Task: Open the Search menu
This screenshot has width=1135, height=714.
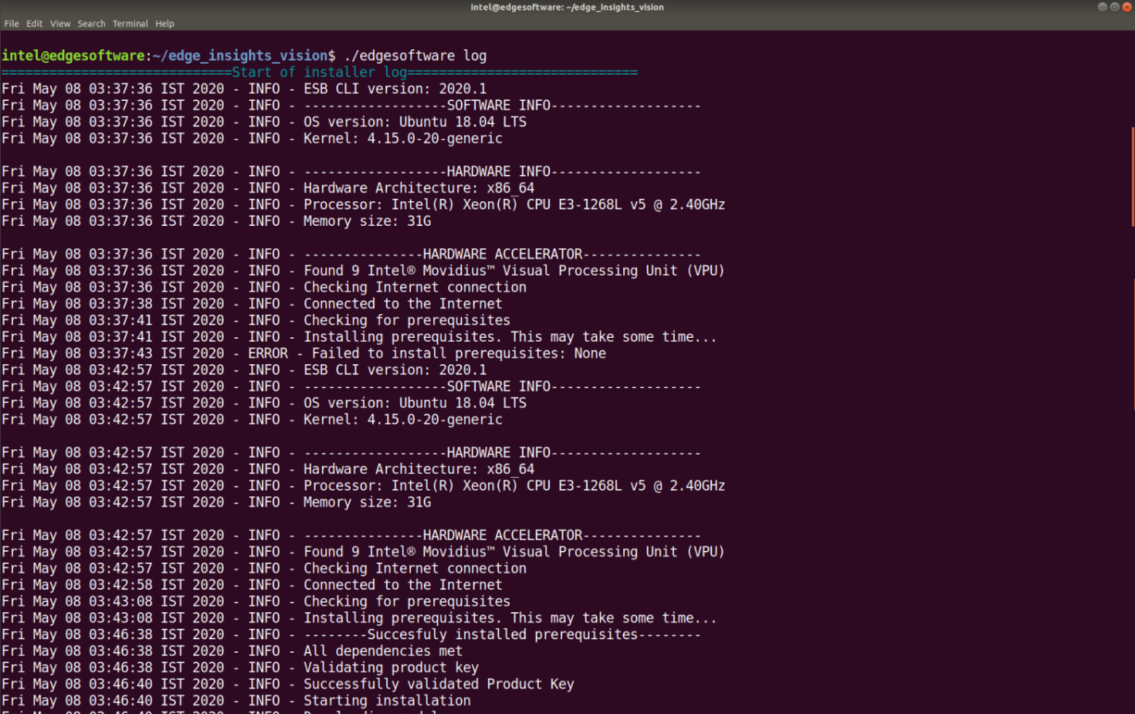Action: [91, 24]
